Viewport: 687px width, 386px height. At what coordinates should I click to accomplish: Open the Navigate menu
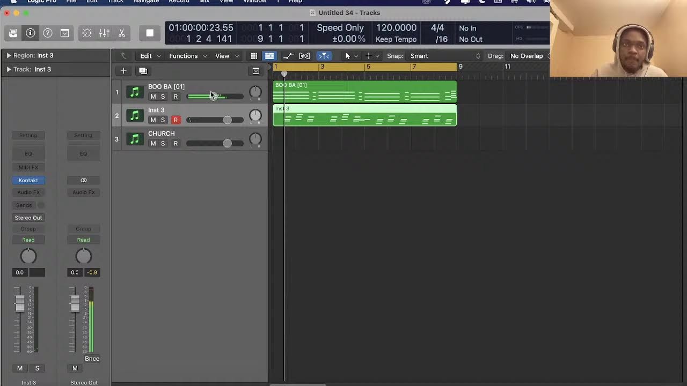[x=146, y=2]
